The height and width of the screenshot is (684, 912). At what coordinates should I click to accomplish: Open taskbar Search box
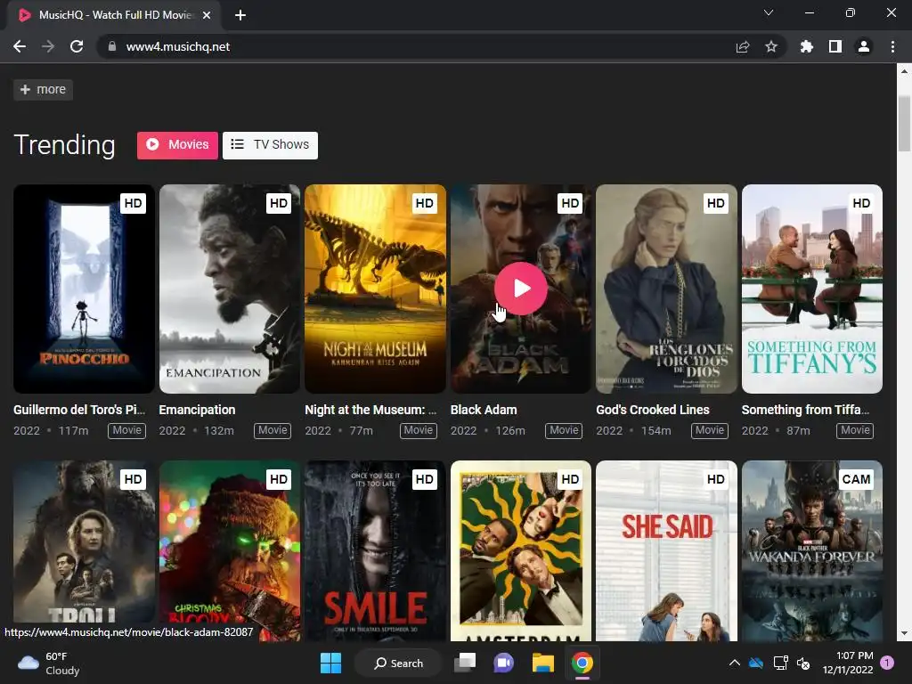(398, 663)
